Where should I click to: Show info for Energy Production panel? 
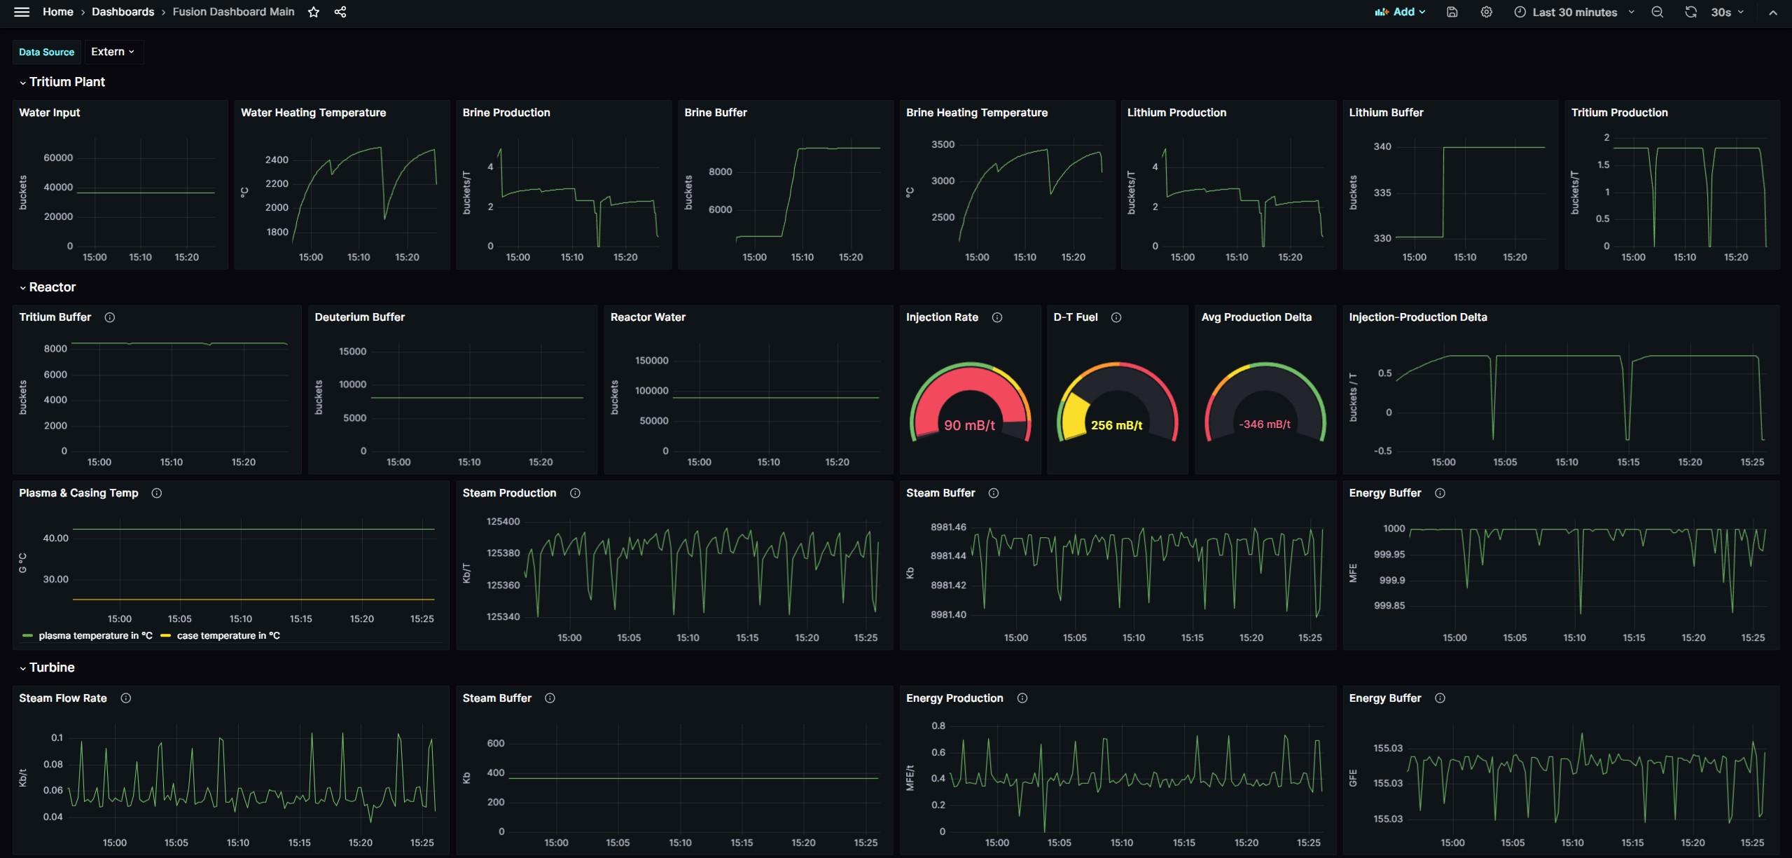1022,698
